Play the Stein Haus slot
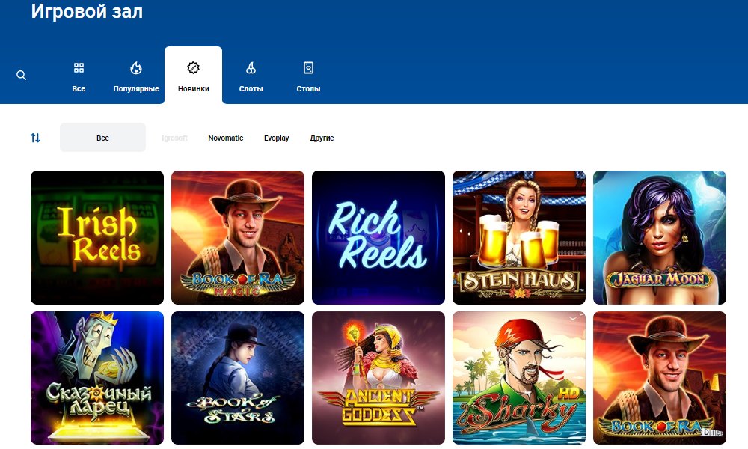Viewport: 748px width, 449px height. pos(519,237)
